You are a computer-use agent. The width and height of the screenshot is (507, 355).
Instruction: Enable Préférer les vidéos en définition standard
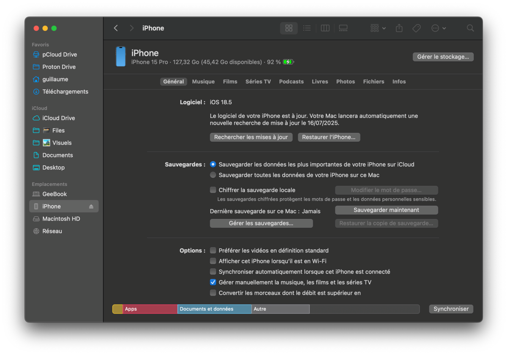click(x=213, y=250)
